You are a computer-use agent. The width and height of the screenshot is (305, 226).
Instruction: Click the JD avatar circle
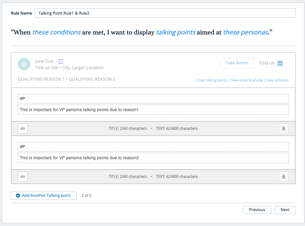tap(24, 64)
